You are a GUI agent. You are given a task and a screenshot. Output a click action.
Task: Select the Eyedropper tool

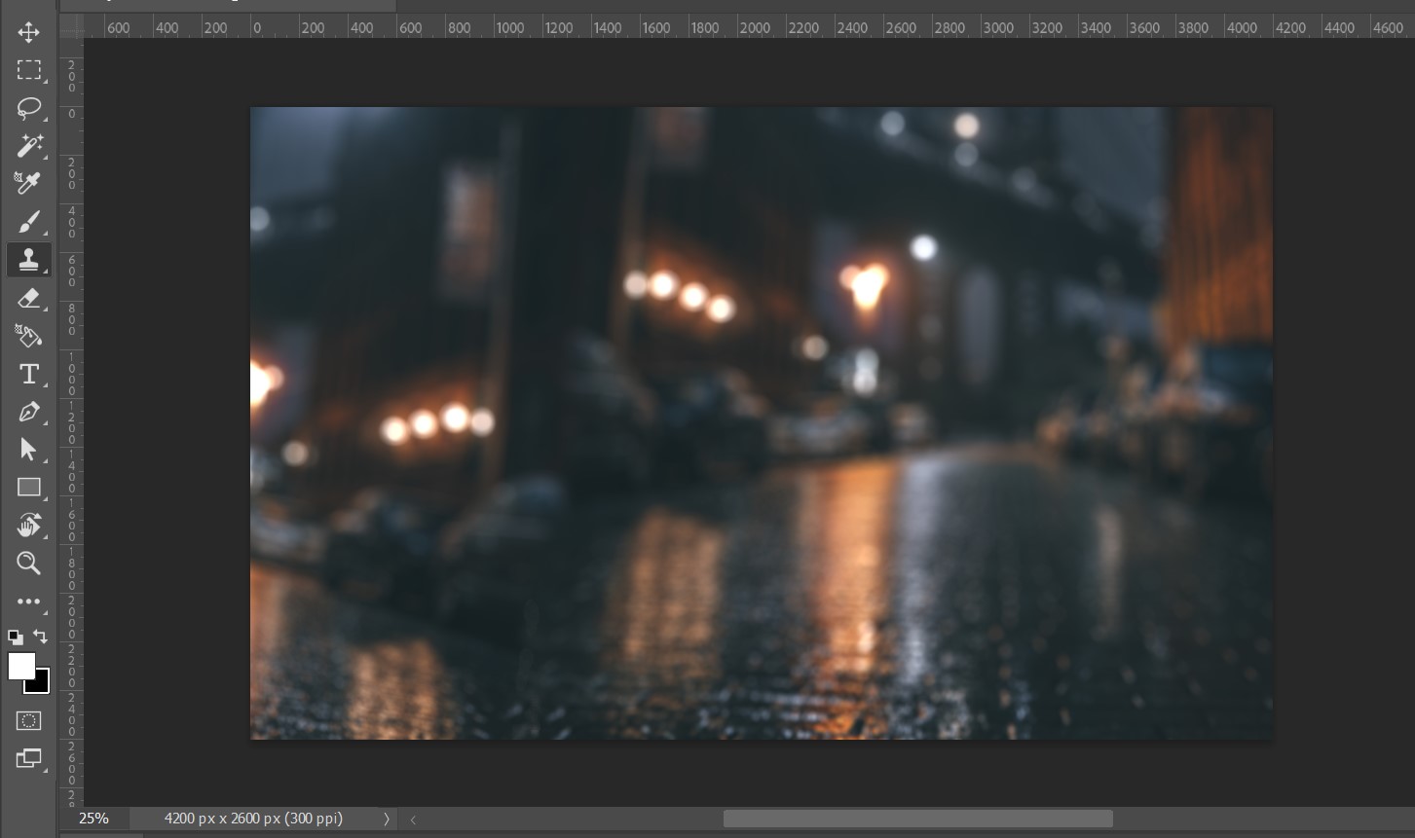28,183
